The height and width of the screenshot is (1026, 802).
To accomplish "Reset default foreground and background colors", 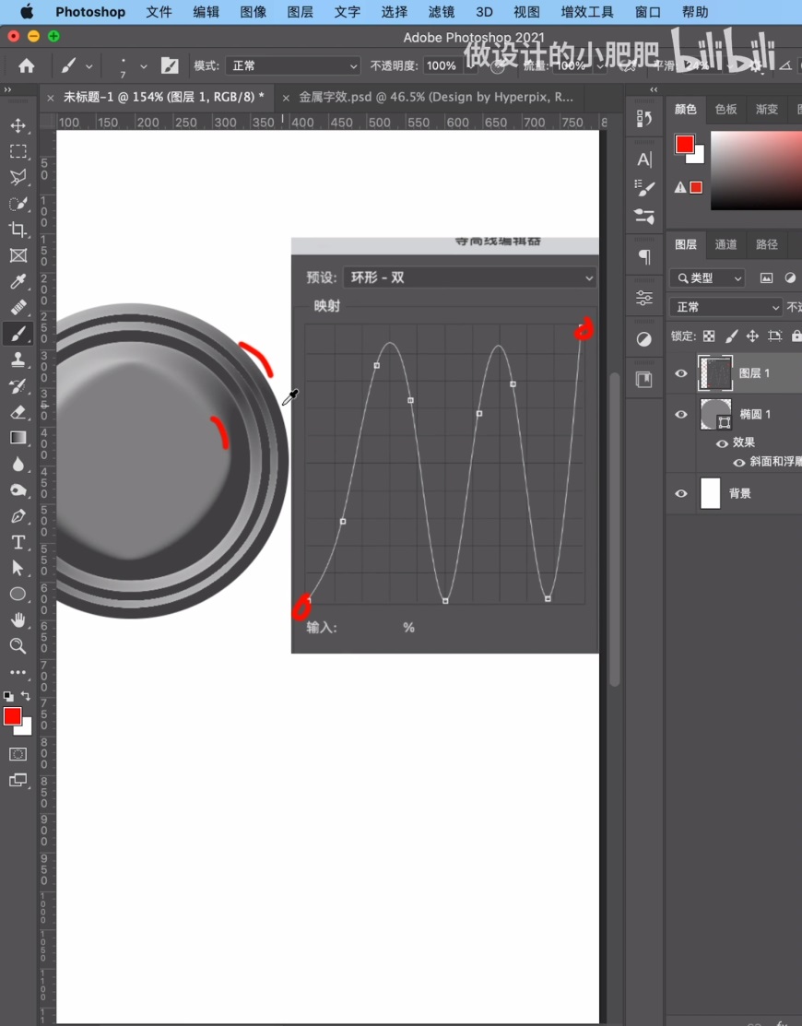I will pyautogui.click(x=8, y=696).
